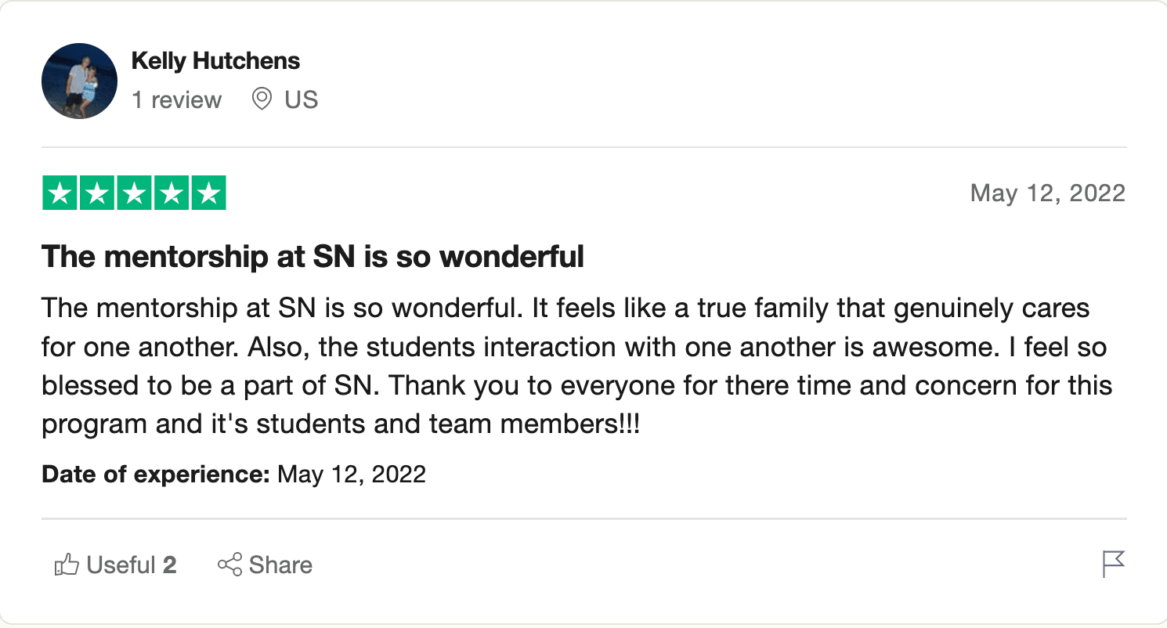The image size is (1167, 628).
Task: Click the fourth green rating star
Action: click(x=171, y=193)
